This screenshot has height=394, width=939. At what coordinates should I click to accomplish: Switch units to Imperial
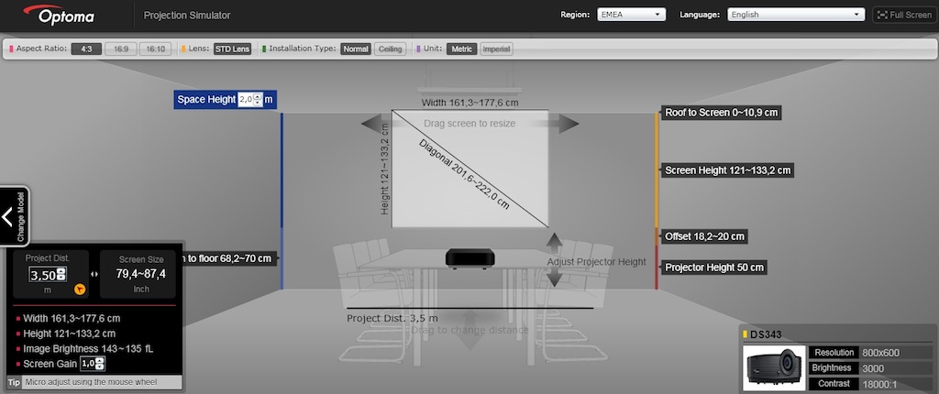[497, 49]
